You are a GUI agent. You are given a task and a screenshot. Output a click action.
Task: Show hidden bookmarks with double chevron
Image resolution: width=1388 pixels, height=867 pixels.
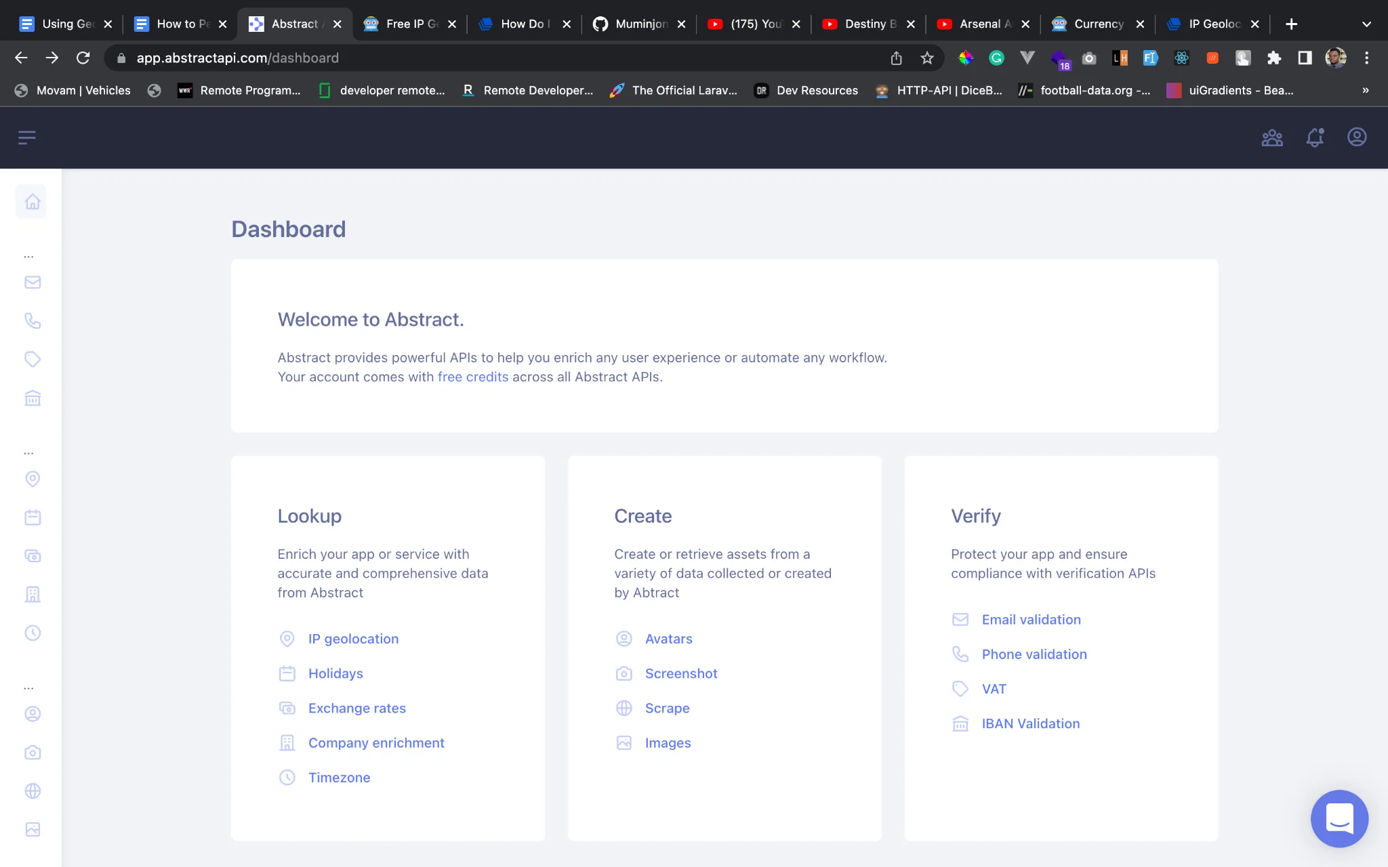[x=1365, y=90]
